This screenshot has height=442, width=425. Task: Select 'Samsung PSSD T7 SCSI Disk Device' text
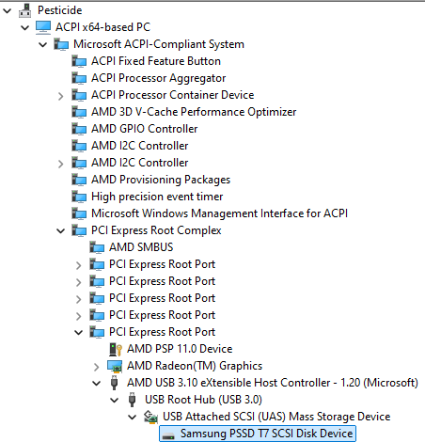pyautogui.click(x=266, y=434)
